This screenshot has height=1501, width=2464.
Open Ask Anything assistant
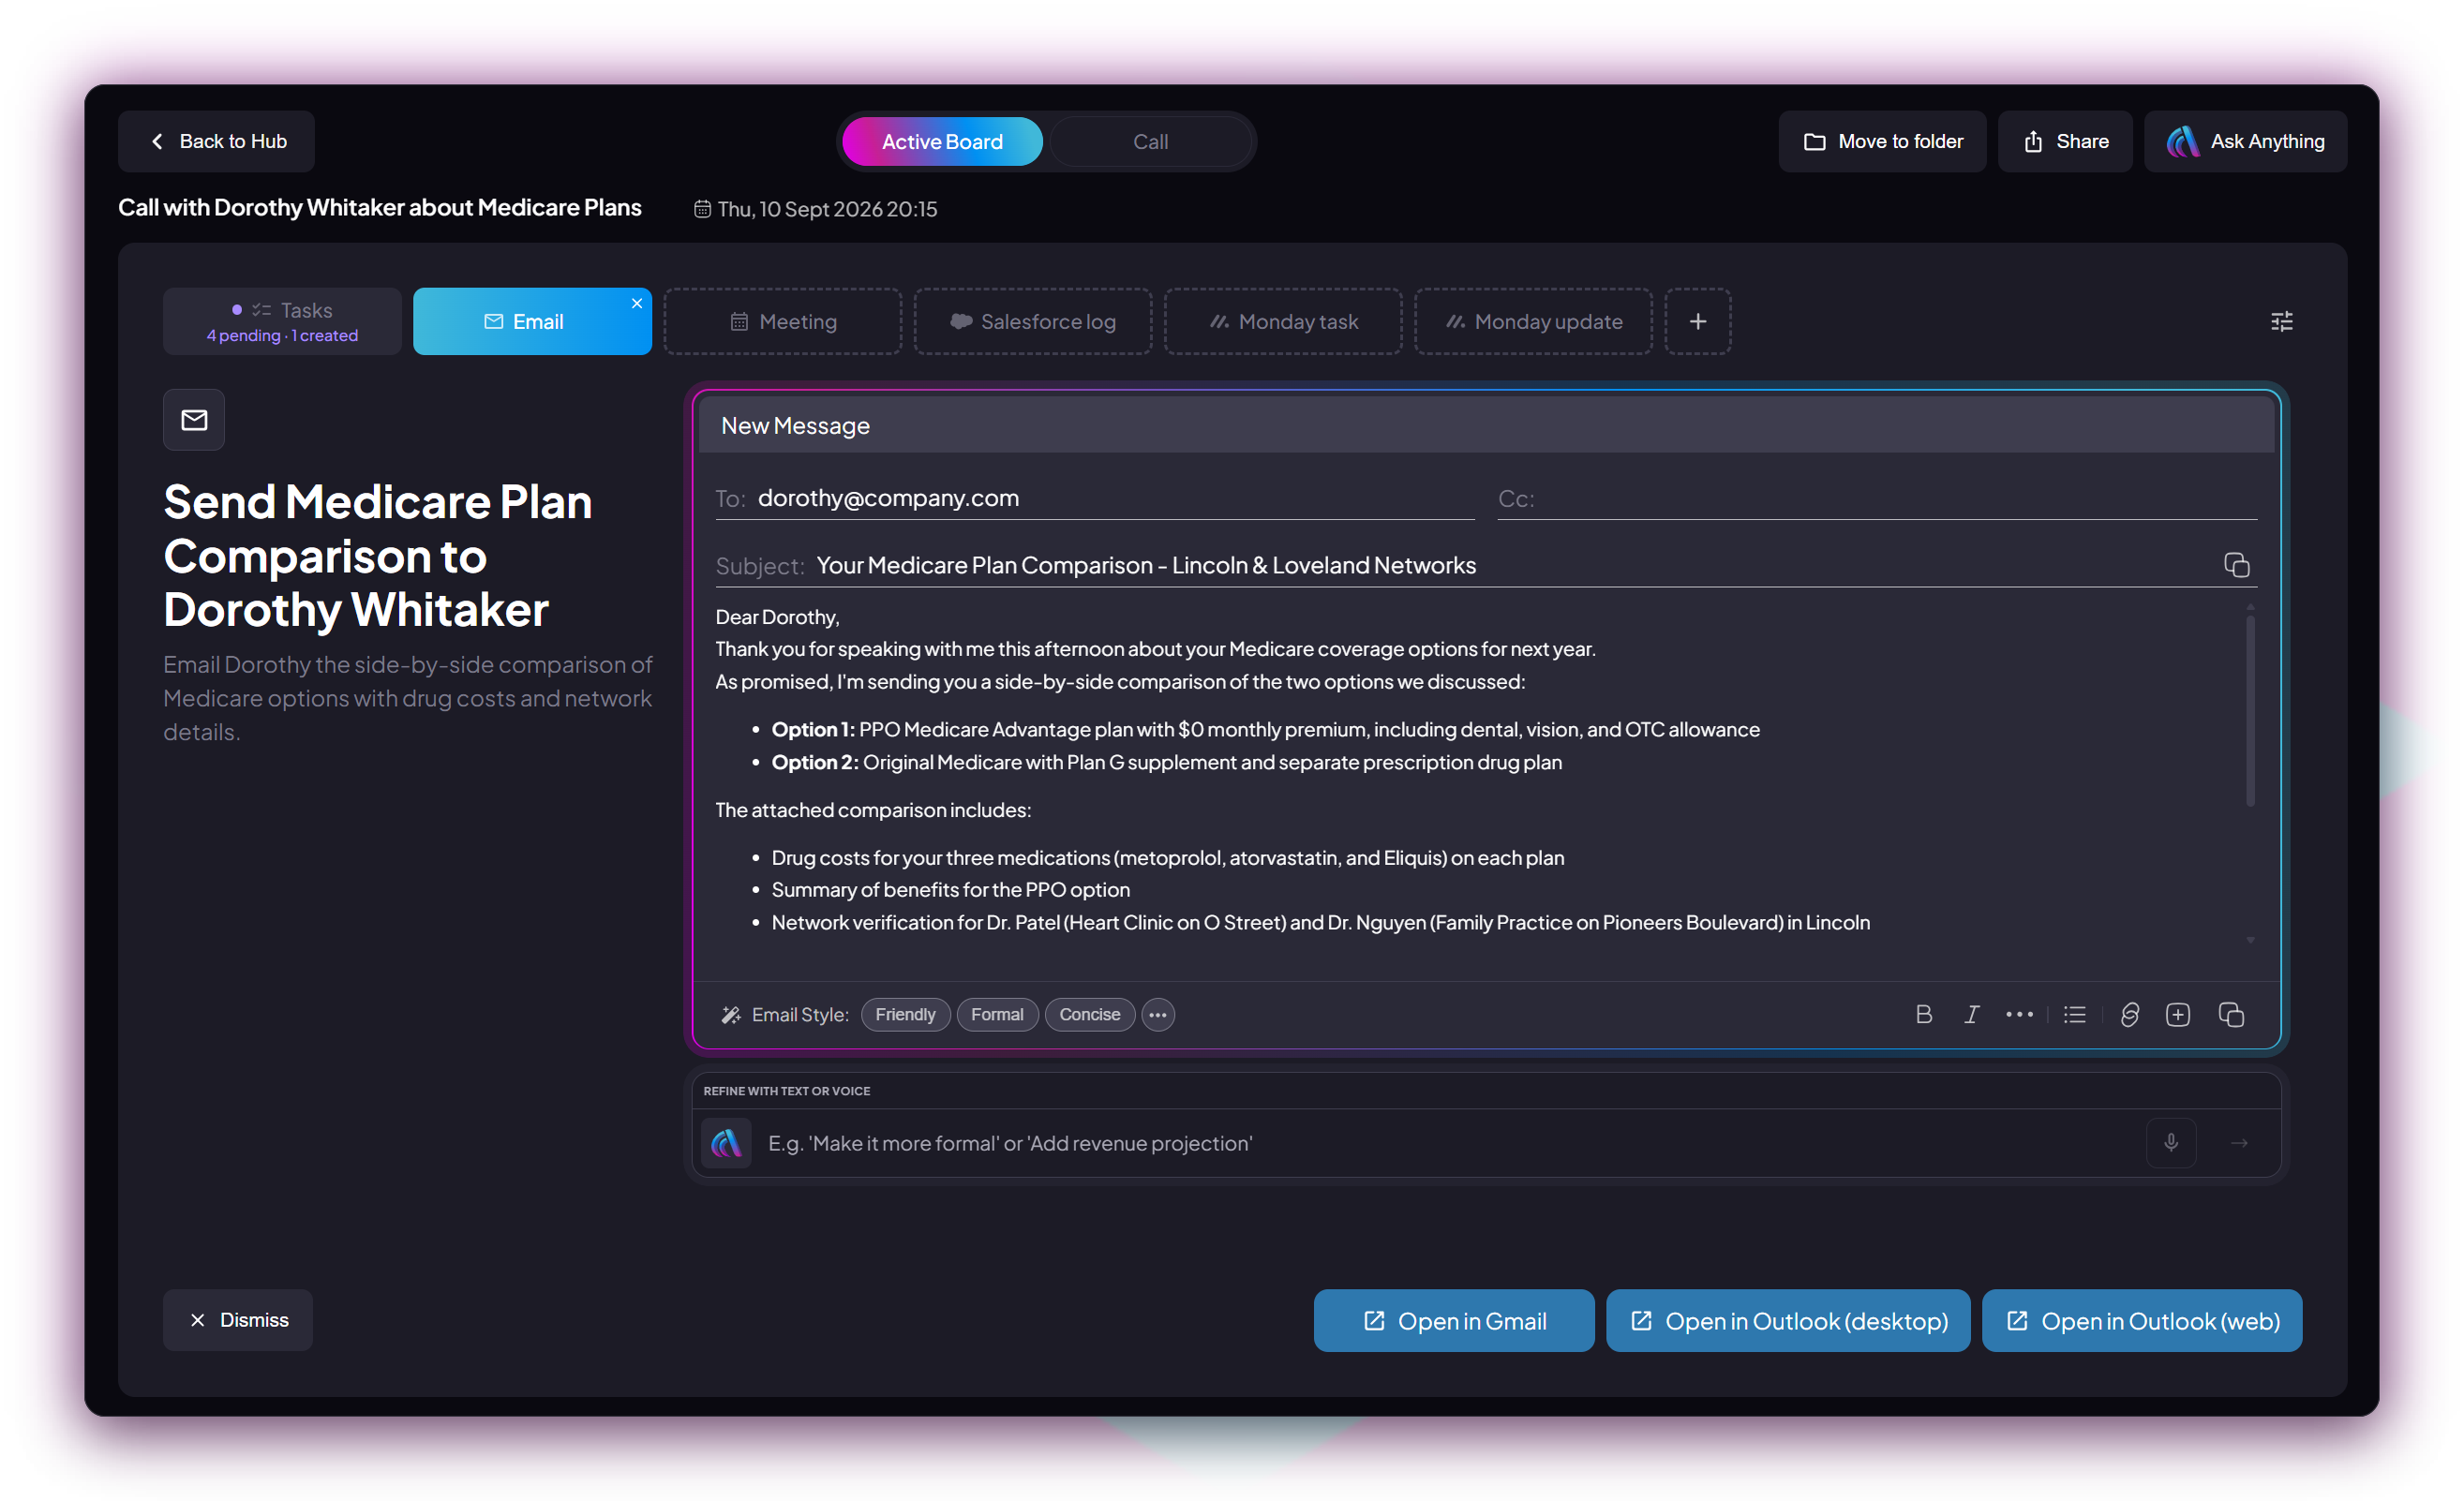(x=2245, y=141)
